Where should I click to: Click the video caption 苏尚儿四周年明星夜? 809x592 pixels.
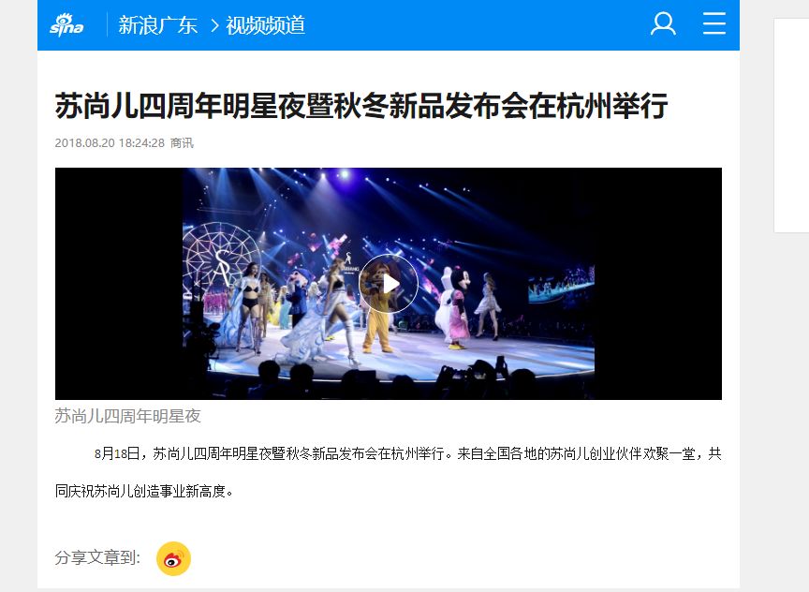(x=127, y=416)
